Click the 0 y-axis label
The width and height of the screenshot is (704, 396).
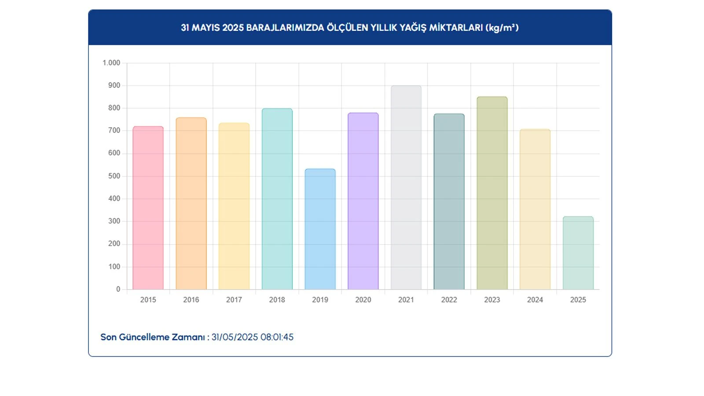click(118, 289)
